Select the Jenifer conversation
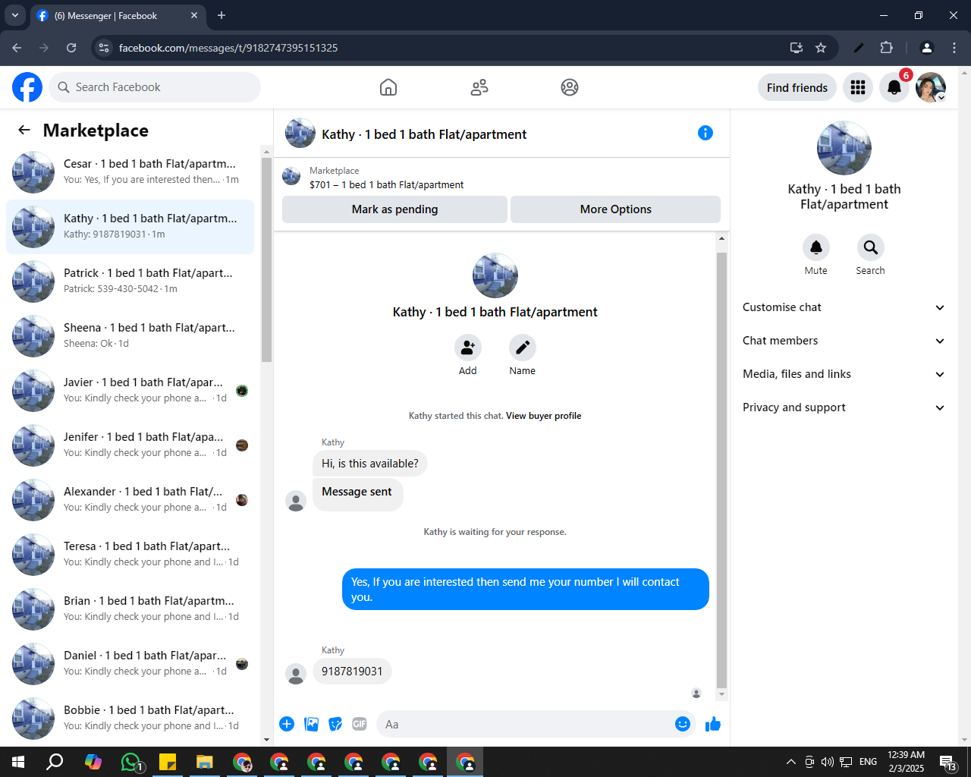 [x=130, y=445]
